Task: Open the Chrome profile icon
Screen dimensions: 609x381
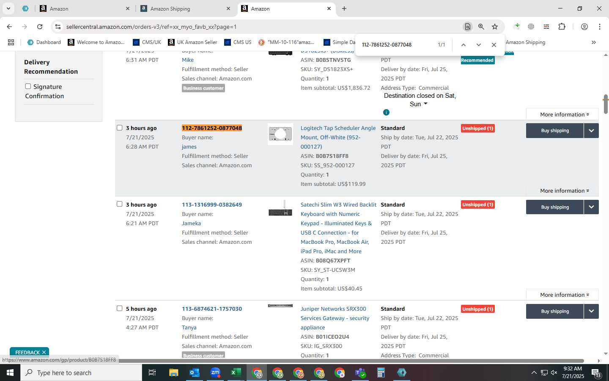Action: pos(584,27)
